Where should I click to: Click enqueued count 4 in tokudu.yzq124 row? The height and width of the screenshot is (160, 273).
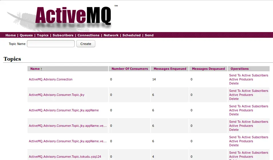[153, 157]
